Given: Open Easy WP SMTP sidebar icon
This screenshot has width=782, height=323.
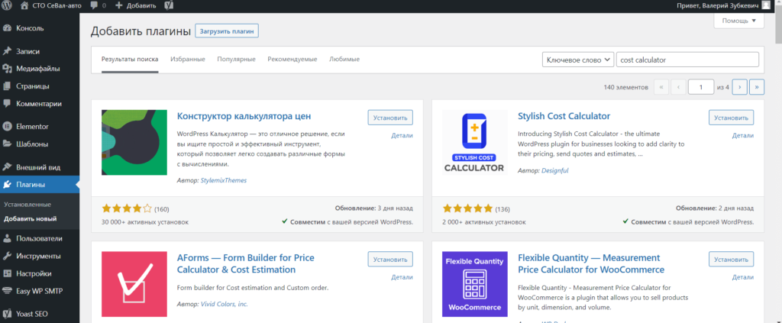Looking at the screenshot, I should 7,291.
